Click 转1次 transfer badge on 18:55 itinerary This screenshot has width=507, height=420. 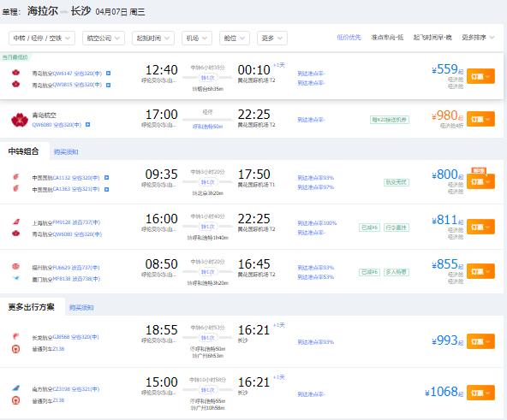(x=208, y=338)
